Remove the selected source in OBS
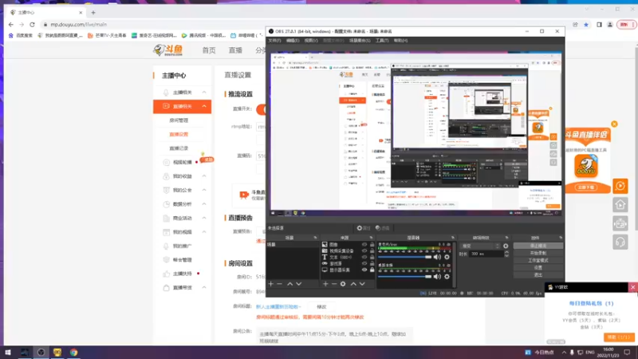Screen dimensions: 638x359 334,284
